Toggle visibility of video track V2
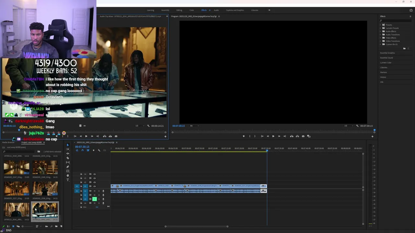This screenshot has height=233, width=415. [x=94, y=182]
